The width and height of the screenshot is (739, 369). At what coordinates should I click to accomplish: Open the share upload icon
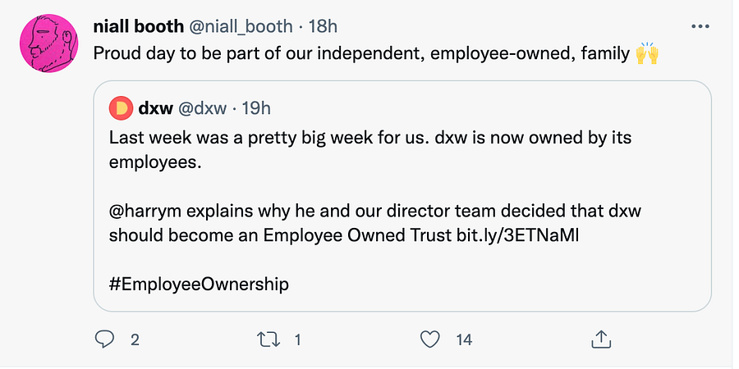601,339
